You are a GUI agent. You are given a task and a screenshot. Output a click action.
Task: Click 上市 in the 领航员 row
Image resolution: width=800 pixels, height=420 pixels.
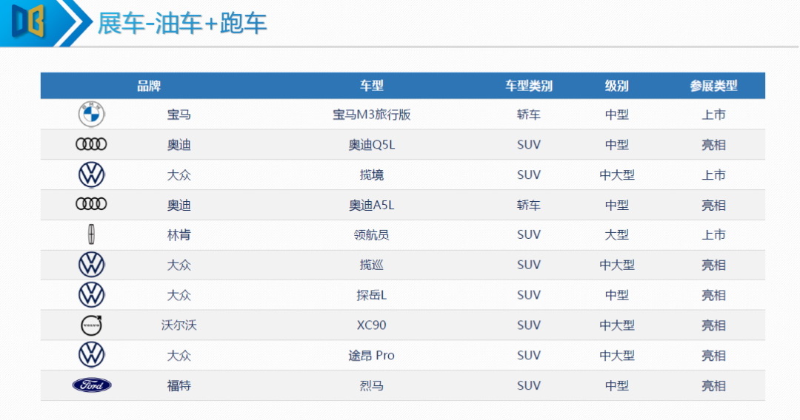(x=714, y=234)
